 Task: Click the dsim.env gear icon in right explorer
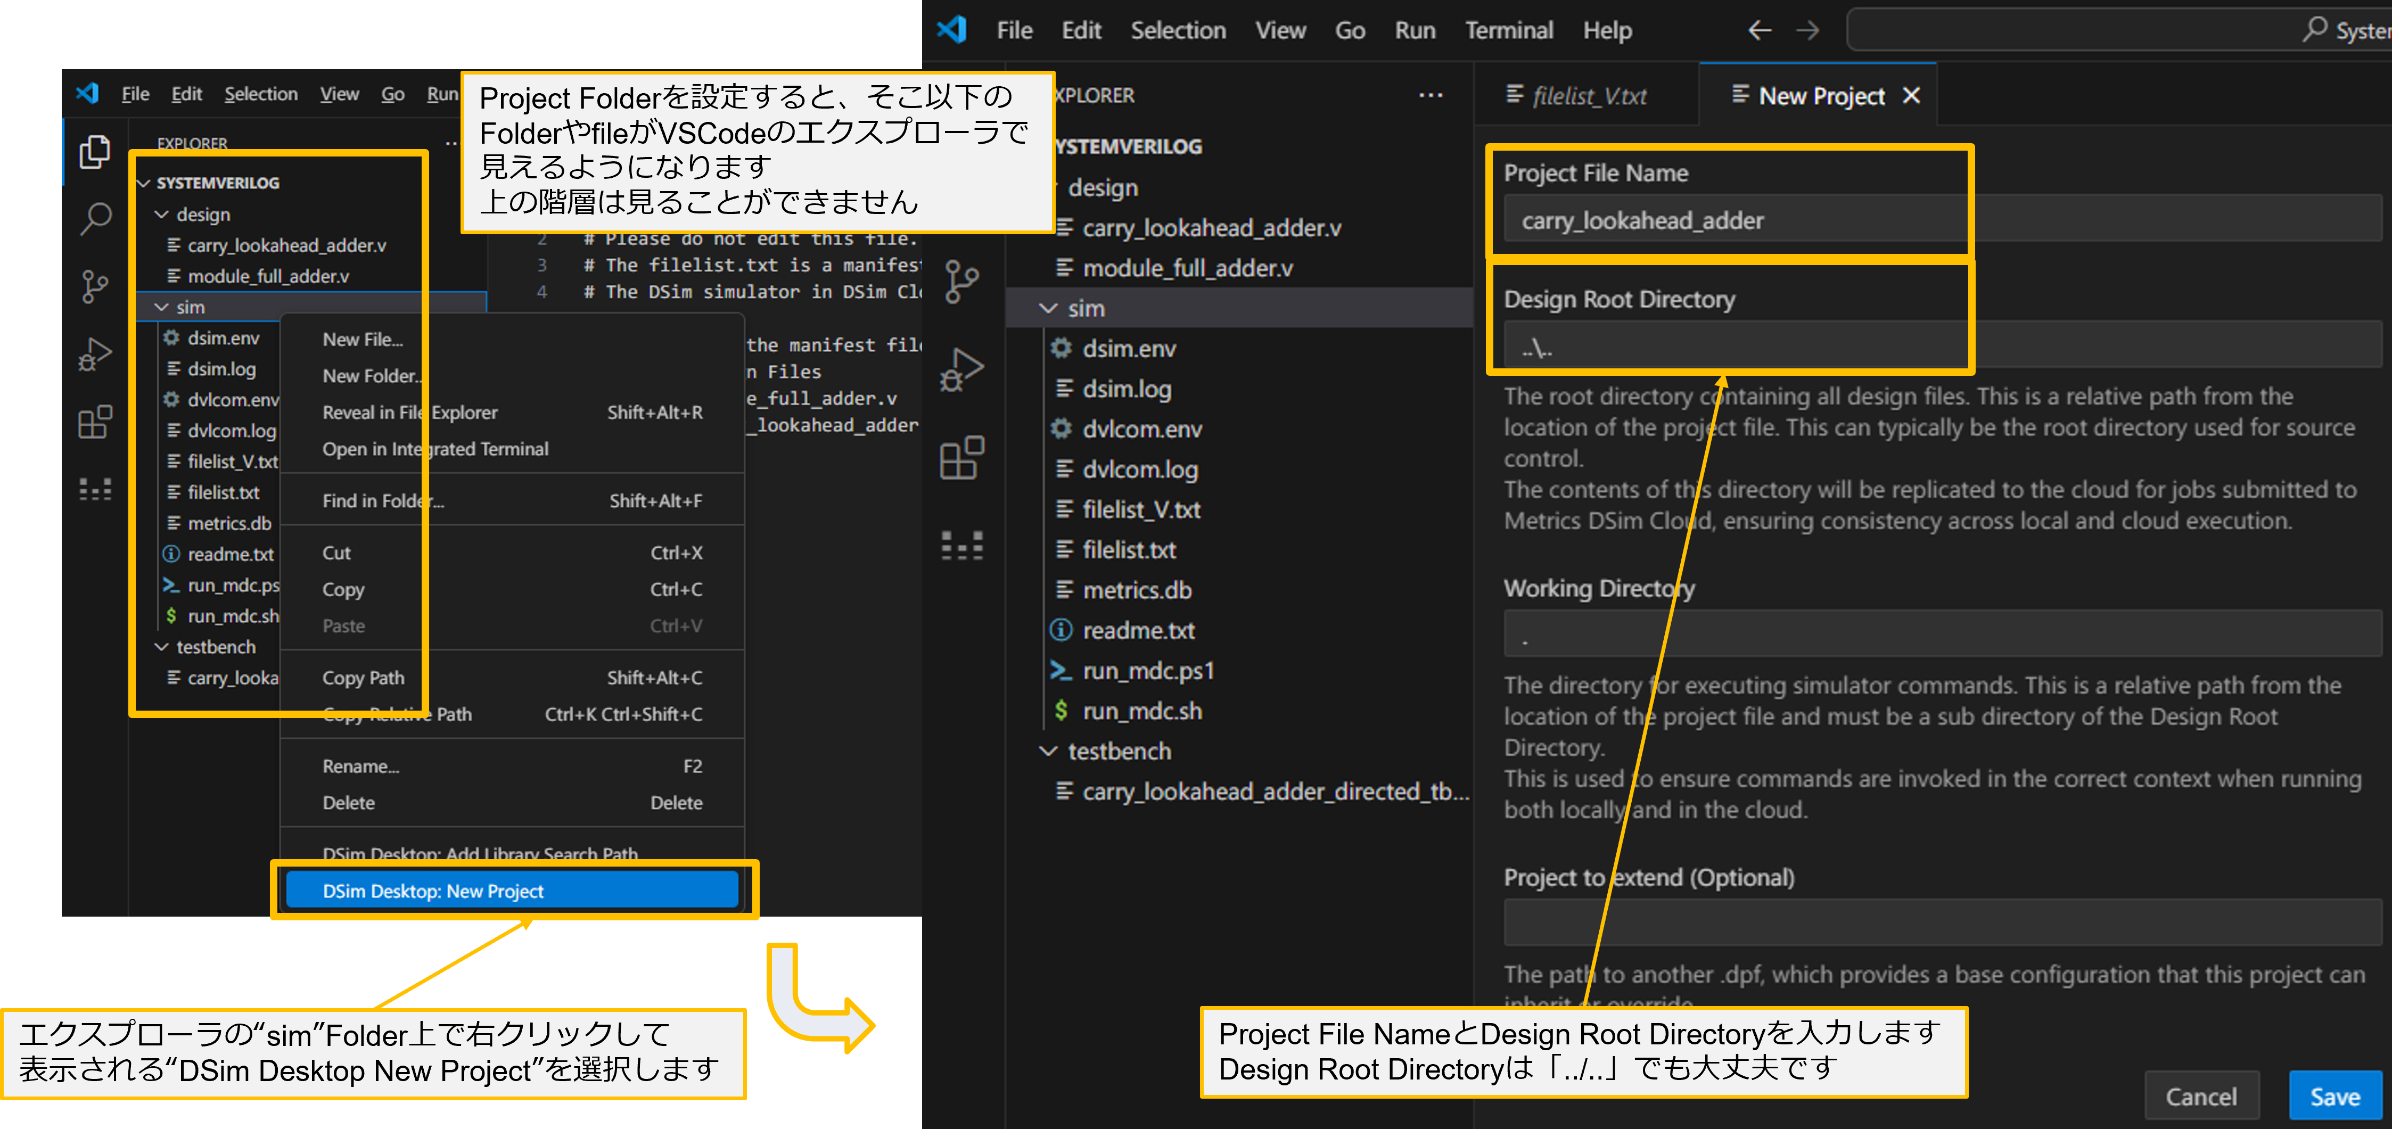pyautogui.click(x=1062, y=348)
